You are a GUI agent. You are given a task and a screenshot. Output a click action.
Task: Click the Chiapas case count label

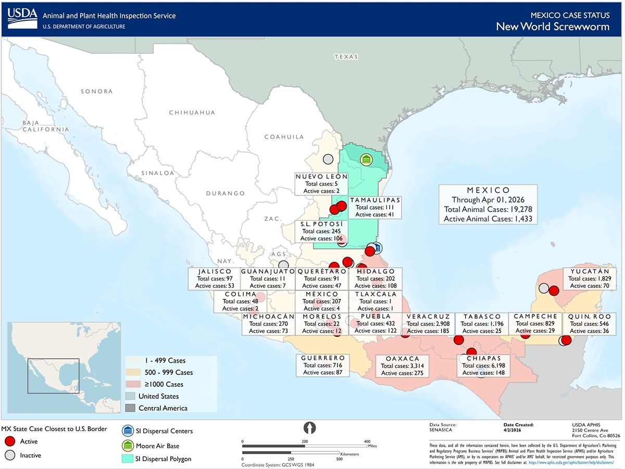coord(483,365)
